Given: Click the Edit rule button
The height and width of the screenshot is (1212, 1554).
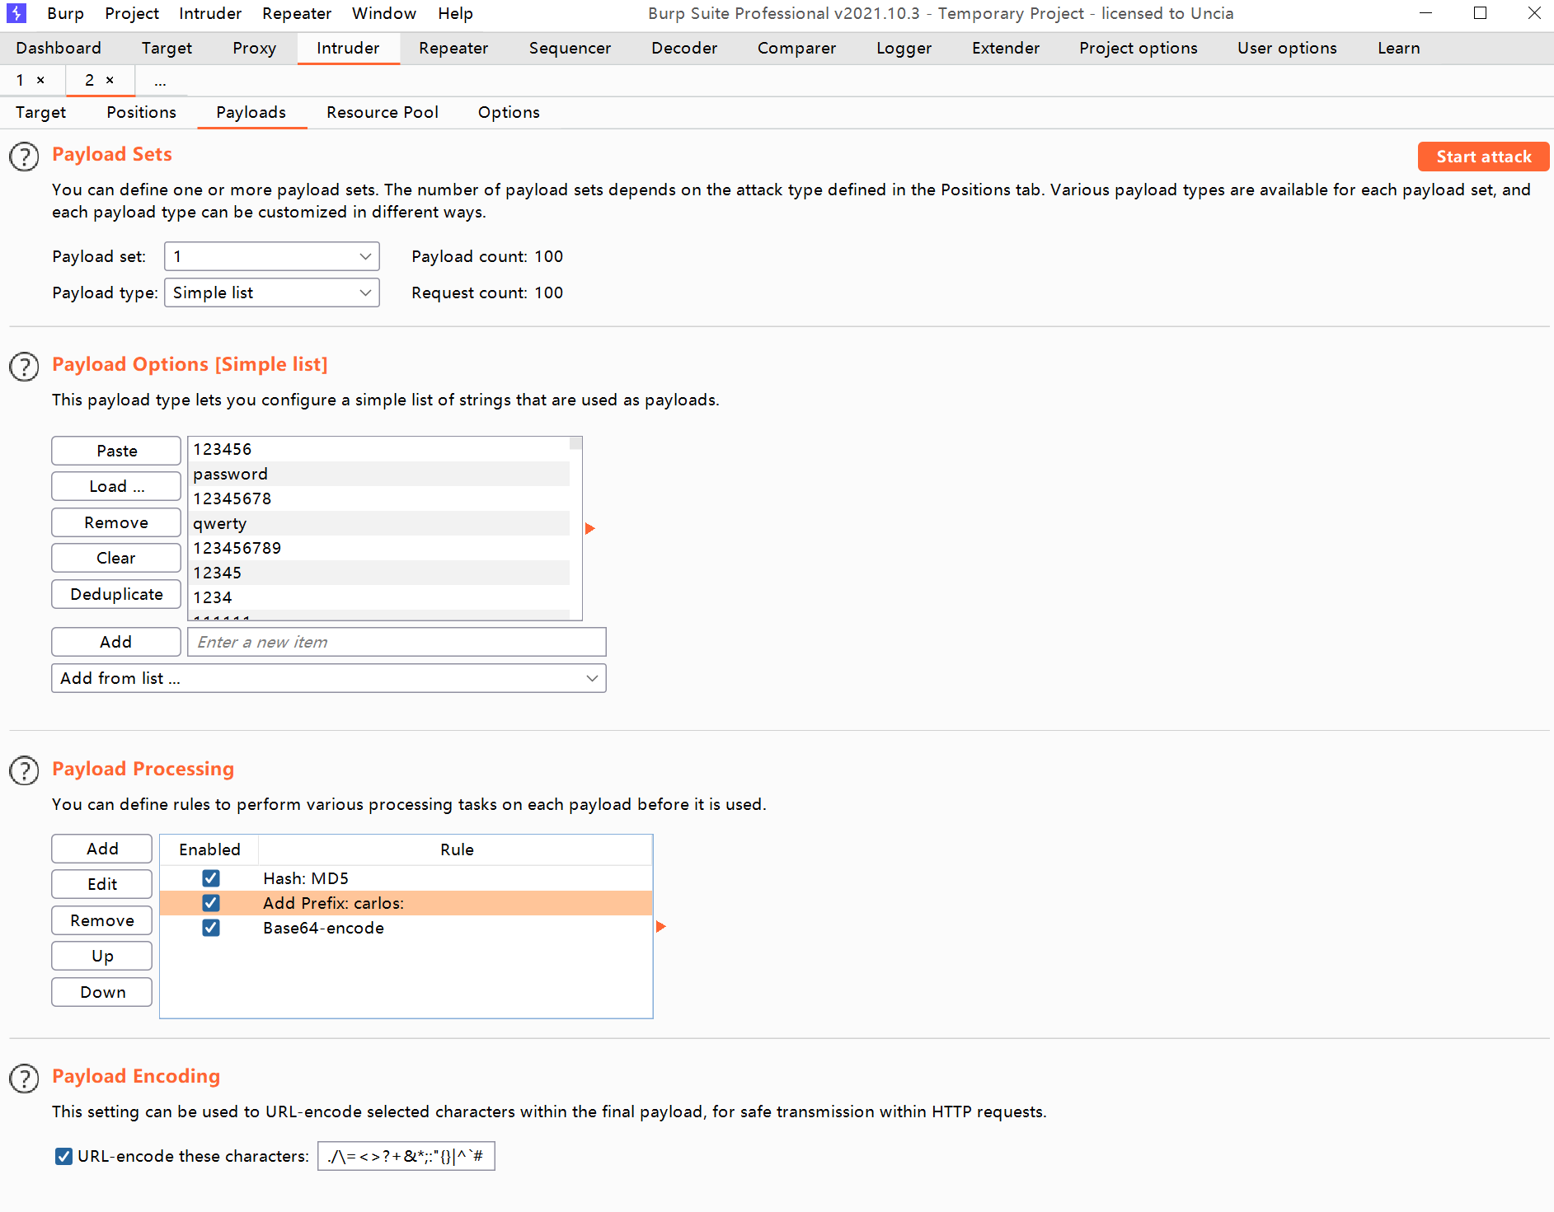Looking at the screenshot, I should click(102, 884).
